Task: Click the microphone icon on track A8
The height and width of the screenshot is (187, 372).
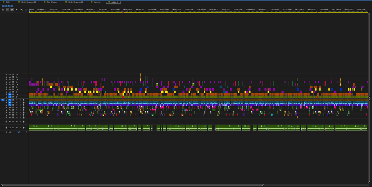Action: point(24,117)
